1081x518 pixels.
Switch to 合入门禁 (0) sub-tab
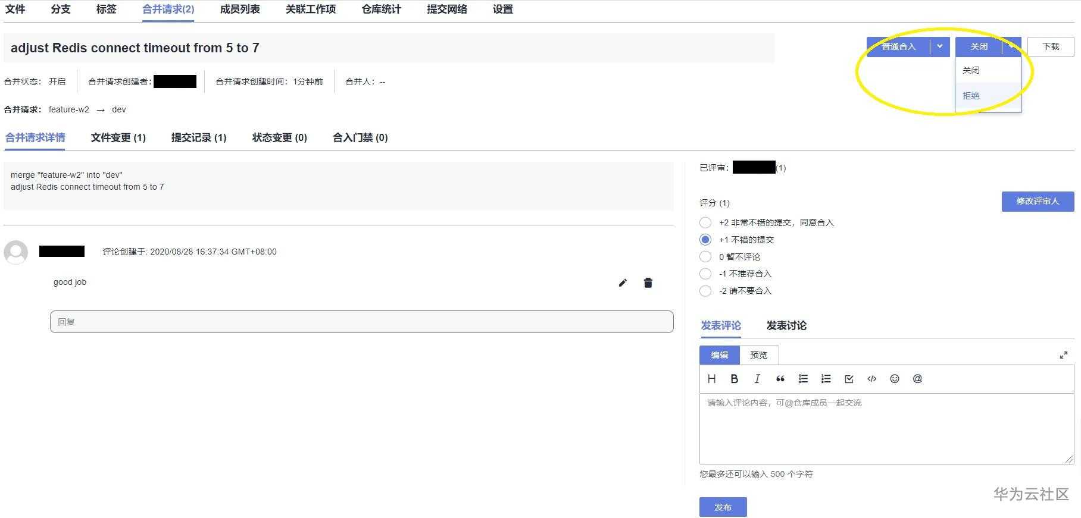click(360, 138)
